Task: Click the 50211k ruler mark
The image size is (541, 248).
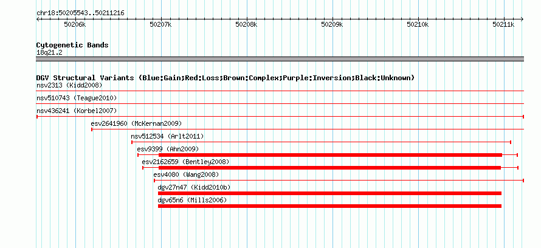Action: [x=503, y=24]
